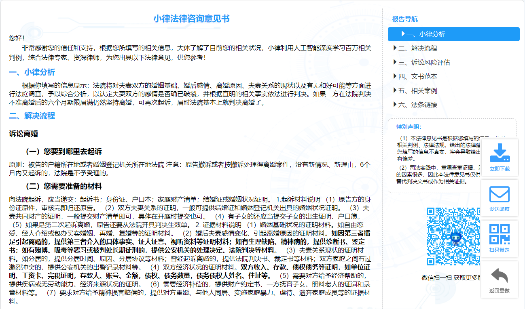Expand the arrow beside 五、相关案例
The height and width of the screenshot is (309, 525).
(395, 90)
